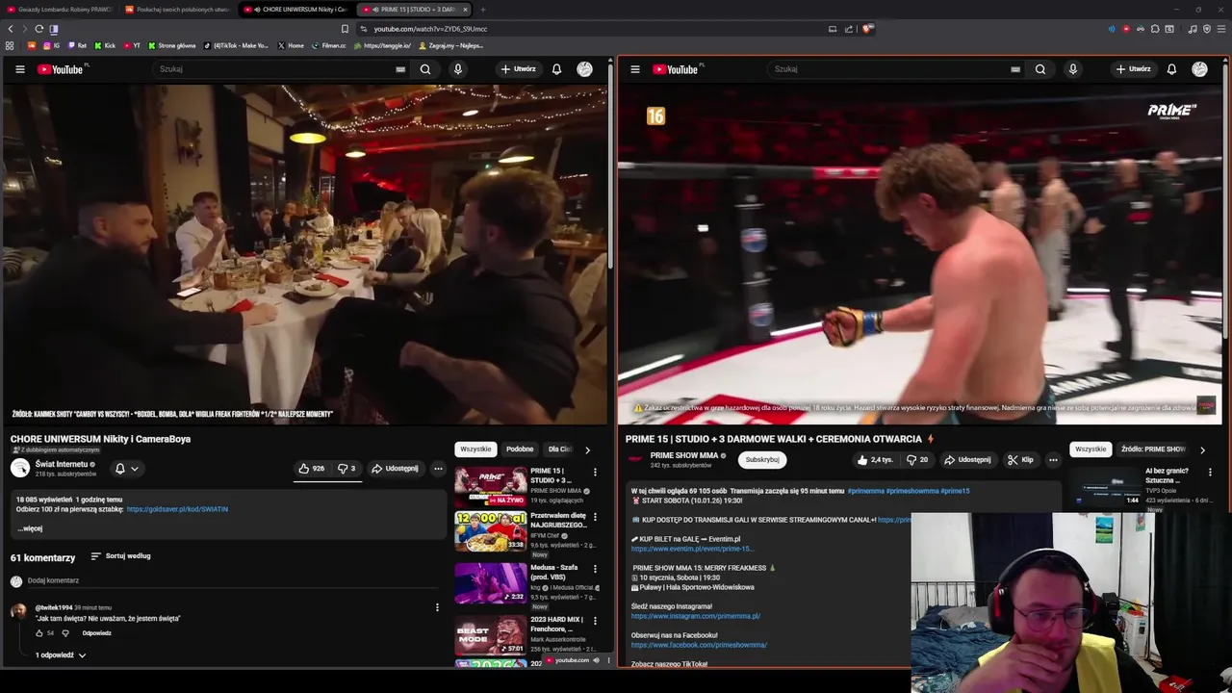Image resolution: width=1232 pixels, height=693 pixels.
Task: Open Medusa - Szafa suggested thumbnail
Action: tap(491, 583)
